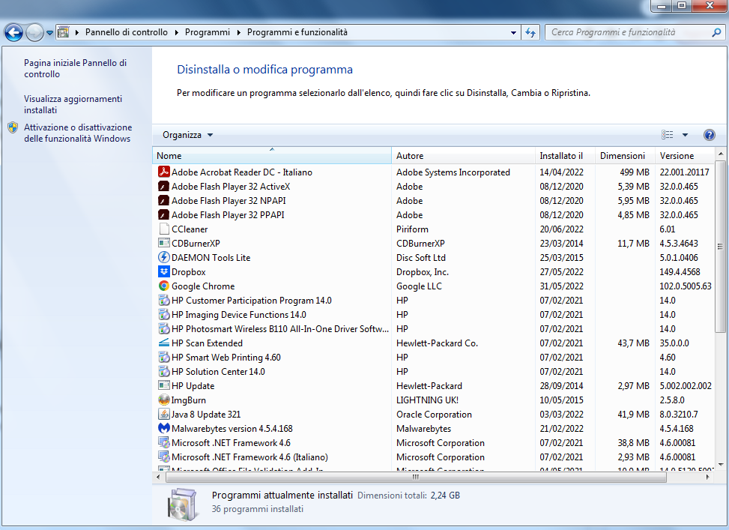Viewport: 729px width, 530px height.
Task: Select the DAEMON Tools Lite icon
Action: [164, 258]
